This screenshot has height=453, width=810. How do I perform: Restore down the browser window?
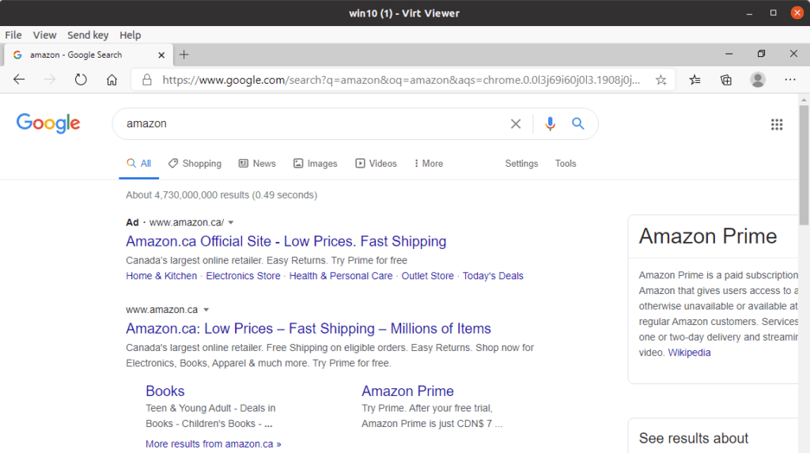click(x=762, y=54)
